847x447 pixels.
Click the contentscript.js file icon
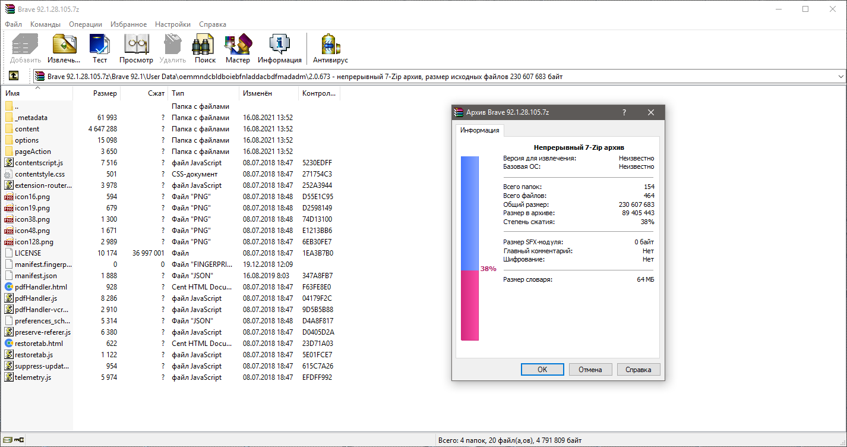9,163
